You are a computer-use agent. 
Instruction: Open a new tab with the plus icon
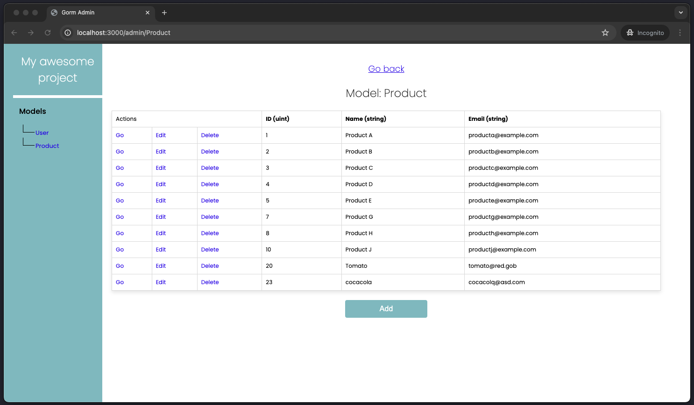tap(164, 13)
